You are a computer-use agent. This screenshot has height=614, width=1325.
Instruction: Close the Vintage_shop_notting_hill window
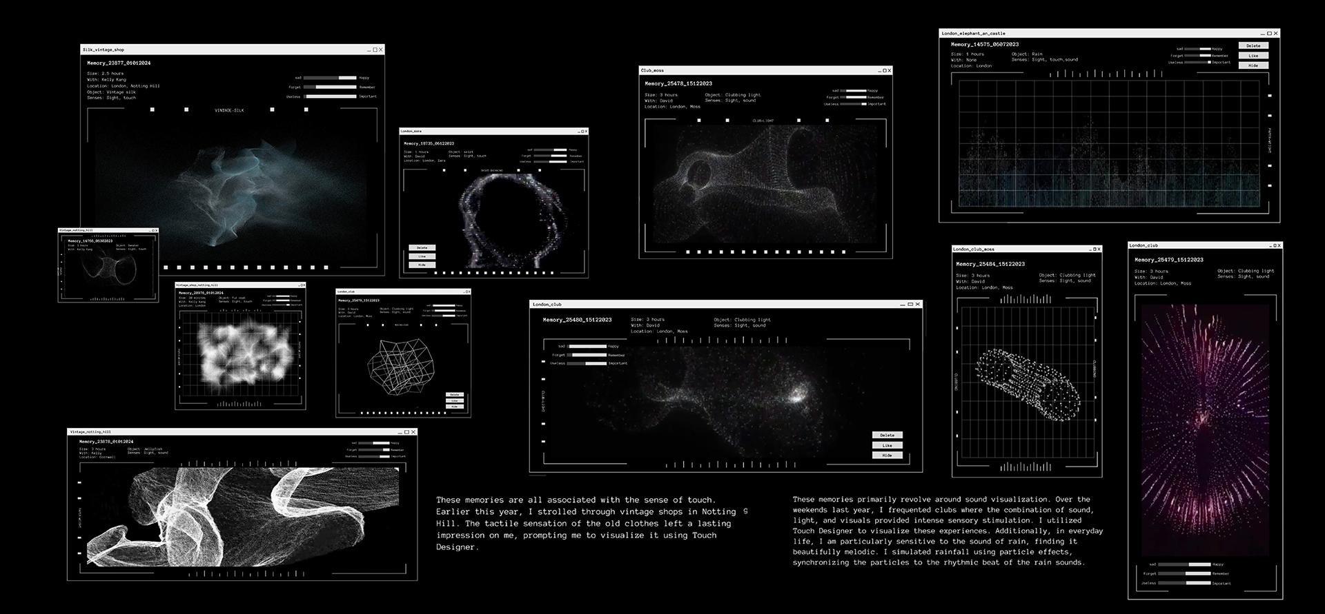coord(303,285)
